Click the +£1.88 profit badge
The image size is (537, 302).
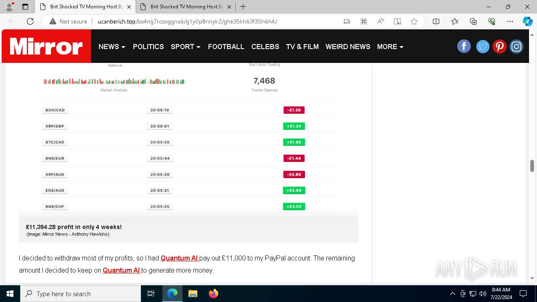pos(294,142)
